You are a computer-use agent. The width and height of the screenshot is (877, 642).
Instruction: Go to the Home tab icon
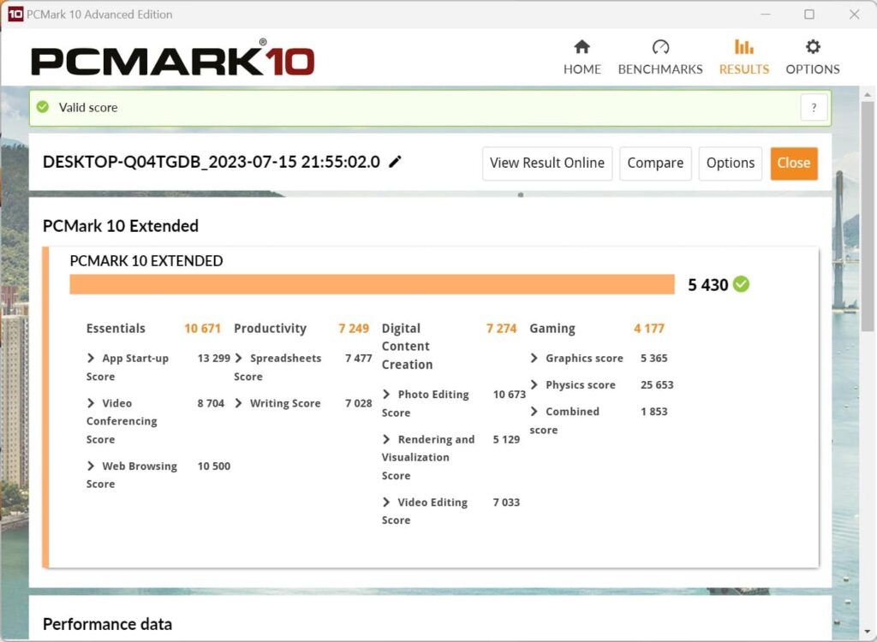582,47
